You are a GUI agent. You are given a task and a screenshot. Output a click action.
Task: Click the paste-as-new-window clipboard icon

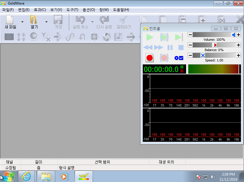point(182,19)
